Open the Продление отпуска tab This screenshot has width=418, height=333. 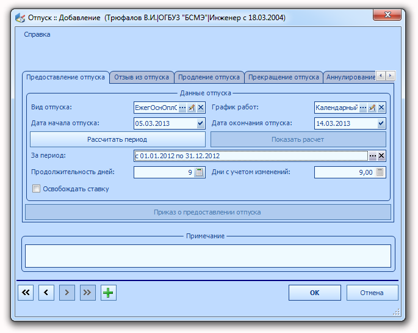tap(209, 78)
